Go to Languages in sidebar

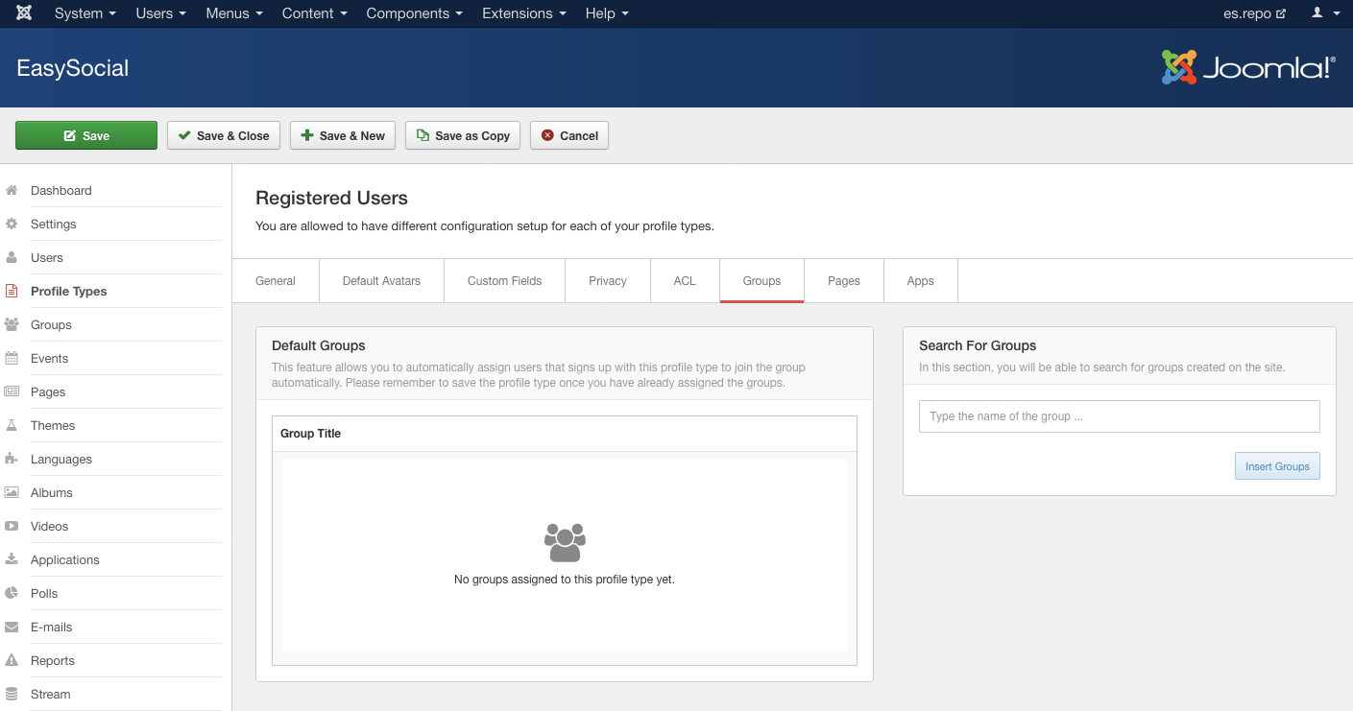click(61, 459)
